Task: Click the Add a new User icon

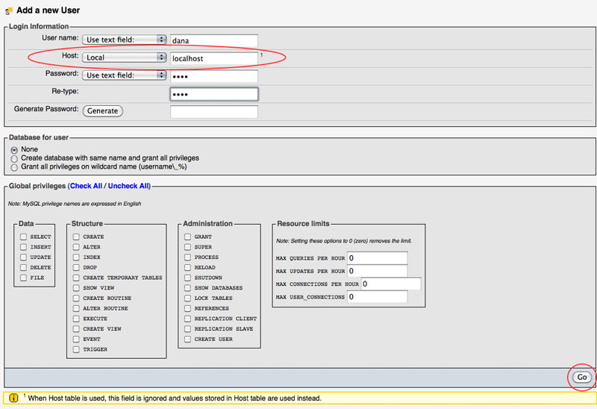Action: coord(8,10)
